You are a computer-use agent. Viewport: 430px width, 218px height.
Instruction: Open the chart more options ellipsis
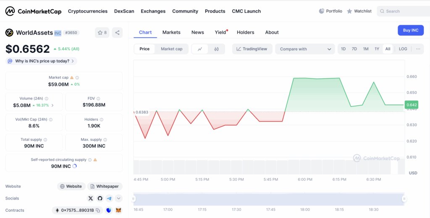pyautogui.click(x=418, y=49)
